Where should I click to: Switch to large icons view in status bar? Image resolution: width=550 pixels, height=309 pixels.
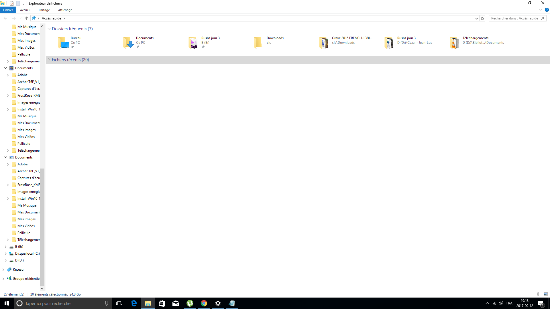546,294
